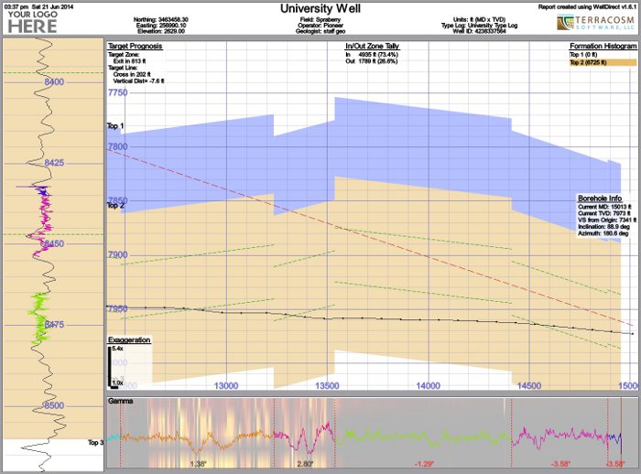
Task: Click the Geologist: staff geo line
Action: coord(320,31)
